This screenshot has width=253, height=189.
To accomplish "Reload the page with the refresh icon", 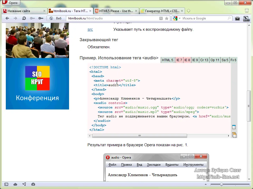I will pyautogui.click(x=24, y=18).
